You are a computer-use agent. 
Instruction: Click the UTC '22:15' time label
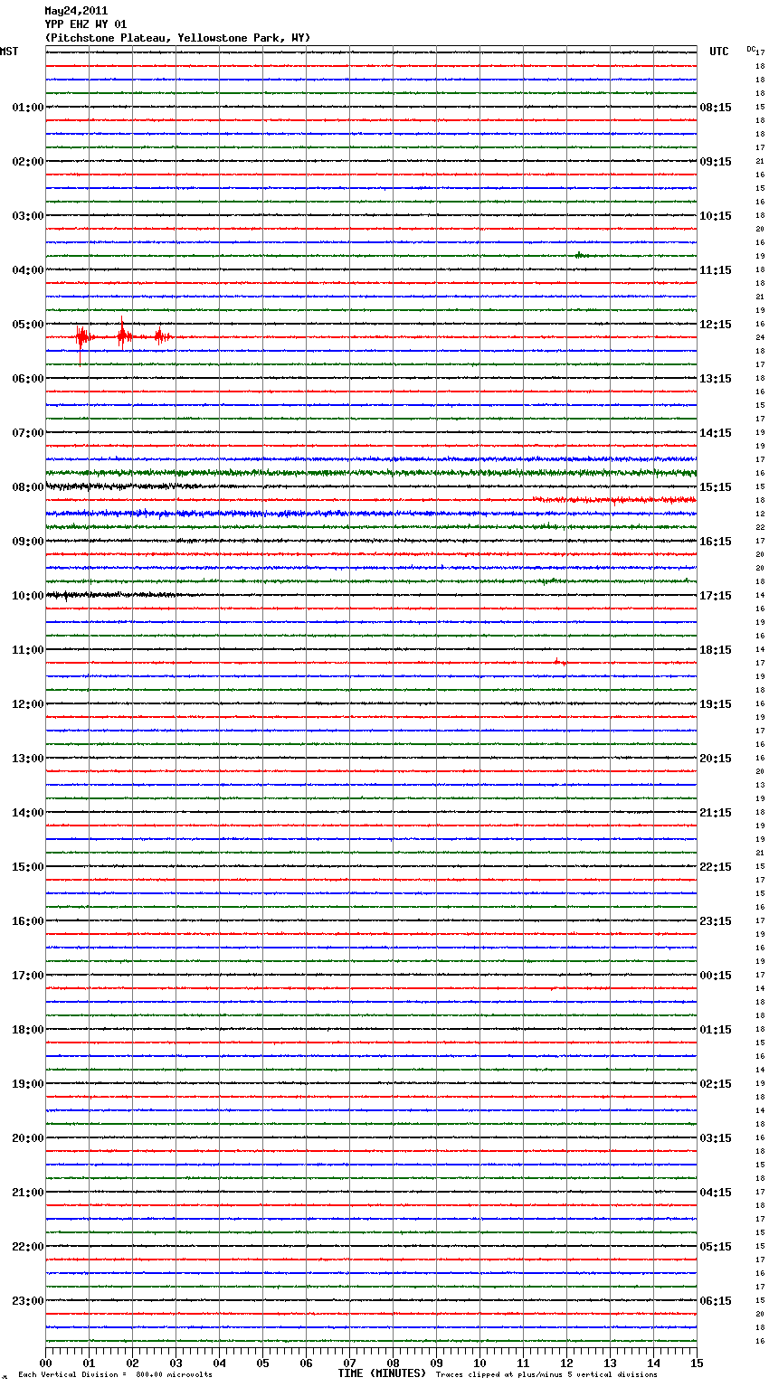(716, 867)
